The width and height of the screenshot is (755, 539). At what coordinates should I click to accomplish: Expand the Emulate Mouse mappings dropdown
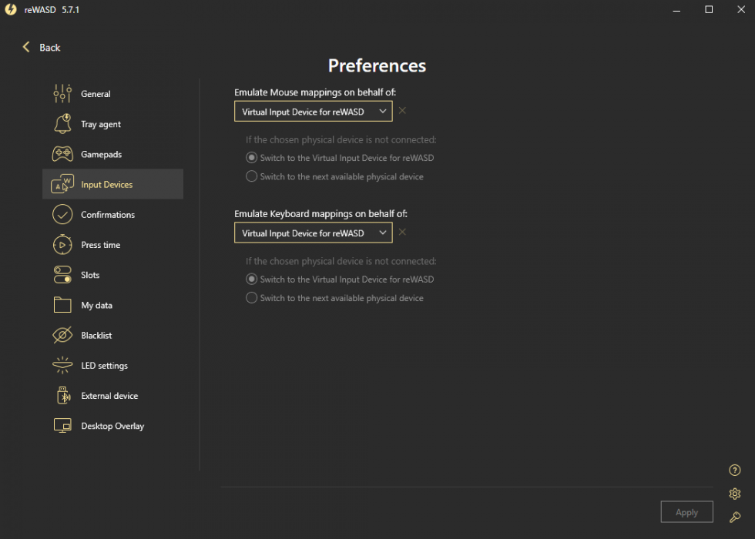(314, 112)
